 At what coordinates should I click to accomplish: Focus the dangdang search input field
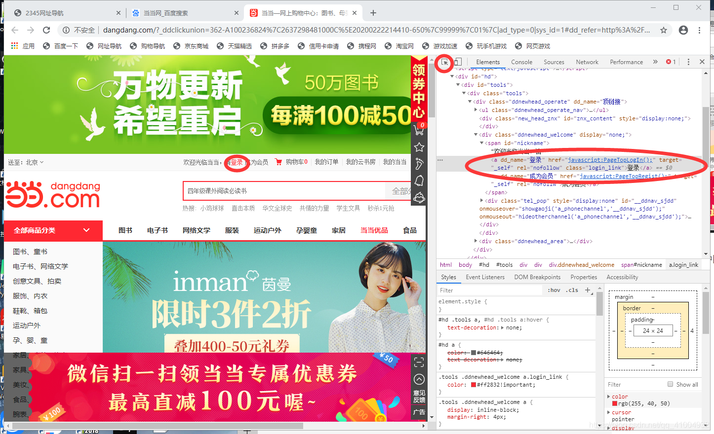click(x=284, y=191)
